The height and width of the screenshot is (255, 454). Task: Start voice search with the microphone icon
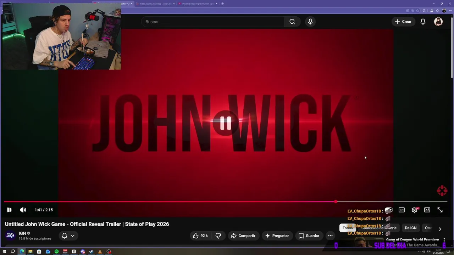tap(310, 22)
